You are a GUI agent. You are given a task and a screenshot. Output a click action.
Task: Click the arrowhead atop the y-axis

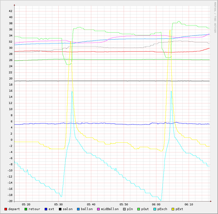(x=14, y=5)
